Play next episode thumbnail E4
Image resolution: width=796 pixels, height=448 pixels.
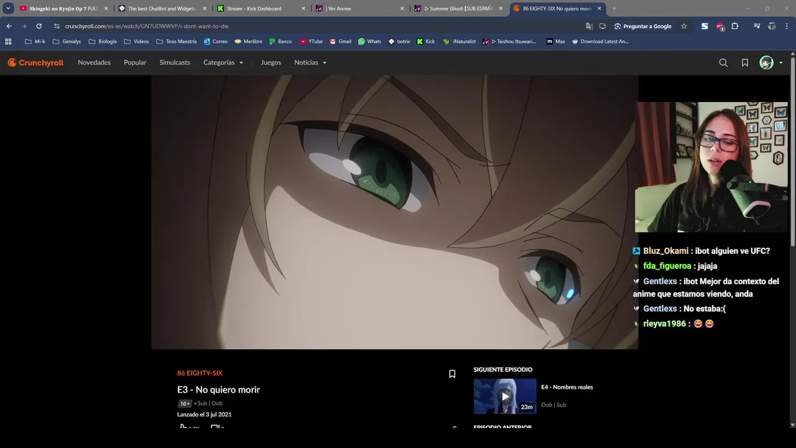coord(505,396)
